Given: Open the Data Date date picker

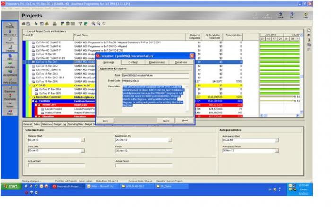Looking at the screenshot, I should click(x=83, y=151).
